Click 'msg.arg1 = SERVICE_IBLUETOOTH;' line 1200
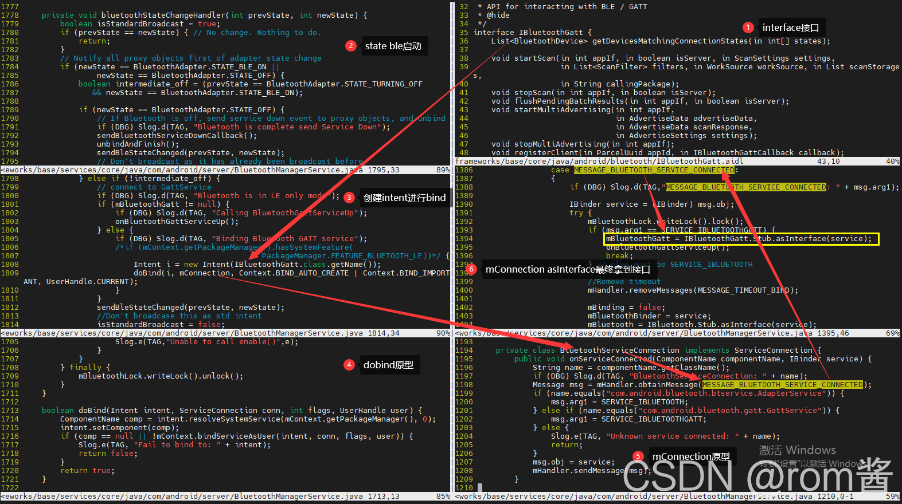 pos(619,402)
